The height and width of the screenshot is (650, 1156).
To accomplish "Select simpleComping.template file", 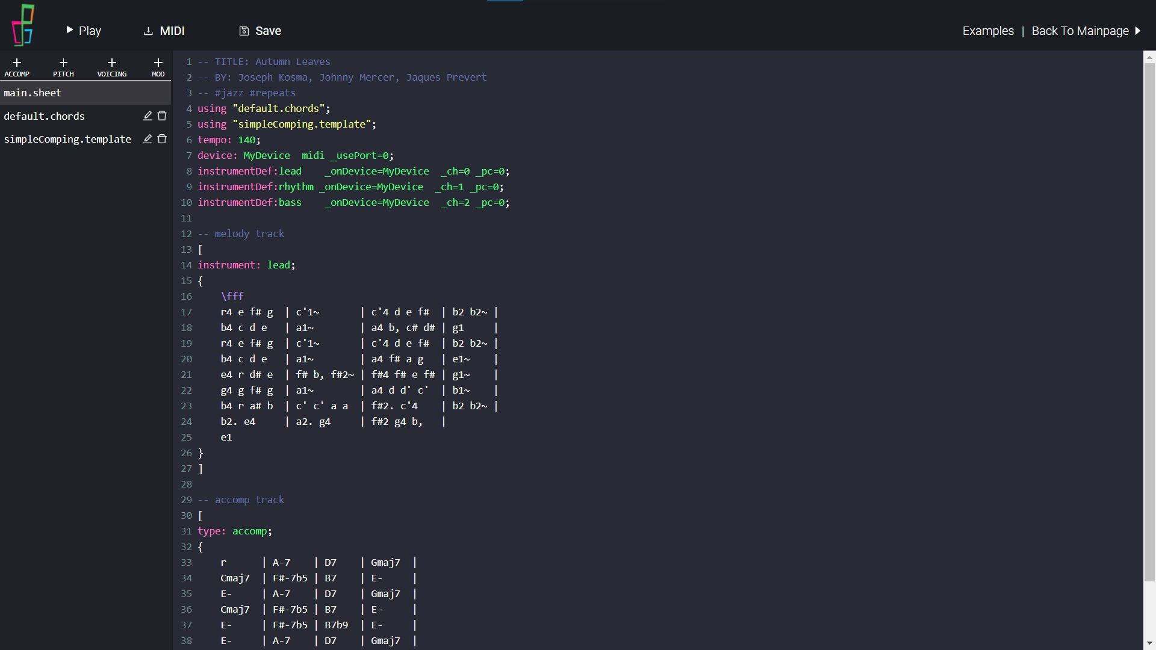I will pos(67,139).
